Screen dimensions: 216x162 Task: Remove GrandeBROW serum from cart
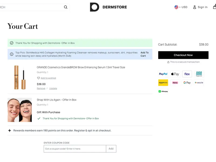click(x=41, y=88)
